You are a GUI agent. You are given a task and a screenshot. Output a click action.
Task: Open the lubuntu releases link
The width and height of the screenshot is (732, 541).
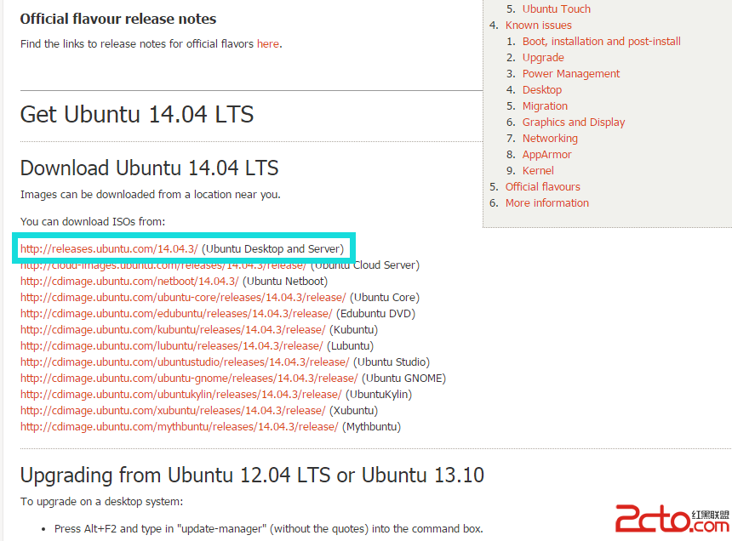pos(171,346)
